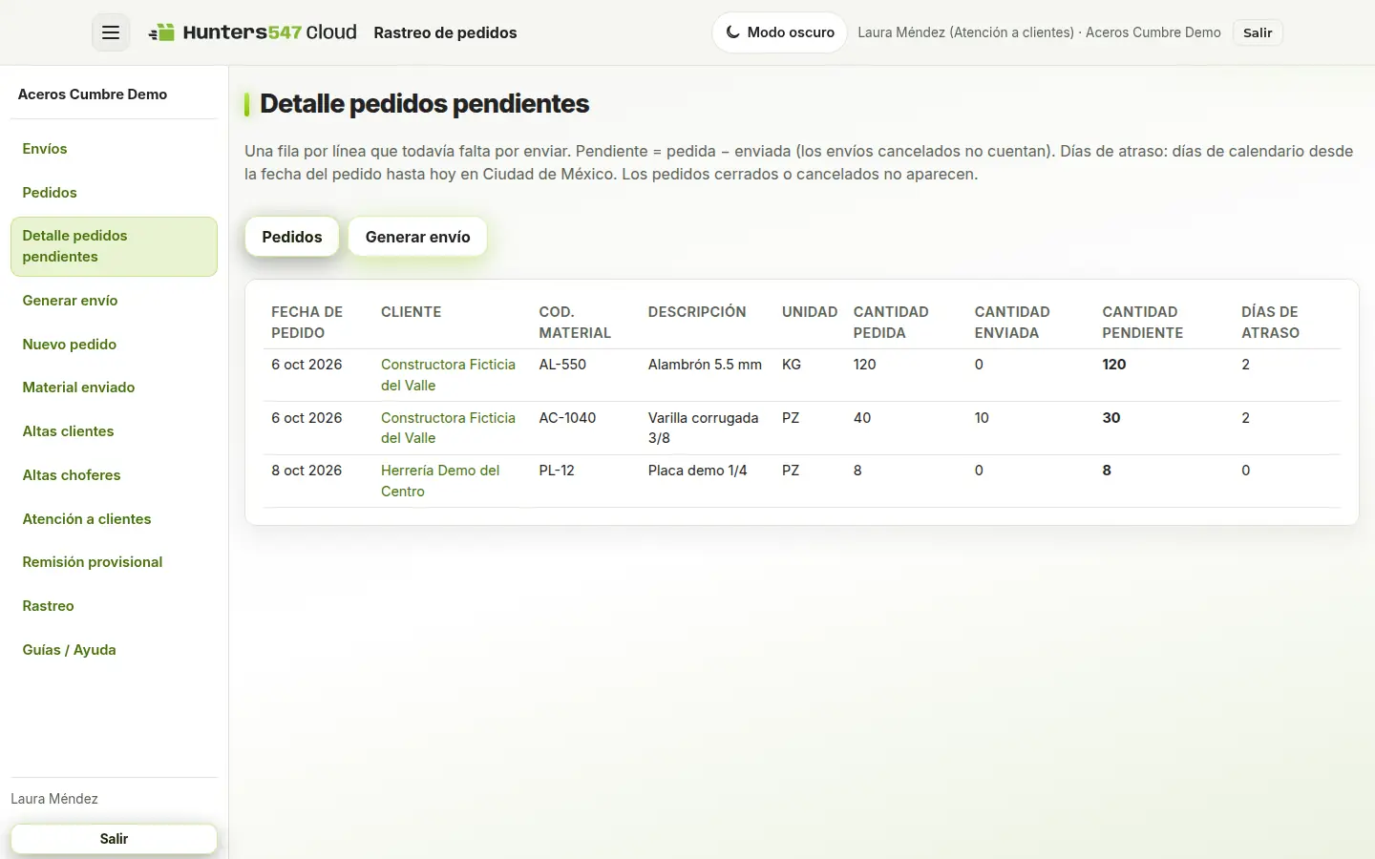Open Herrería Demo del Centro client link
Image resolution: width=1375 pixels, height=859 pixels.
(440, 481)
